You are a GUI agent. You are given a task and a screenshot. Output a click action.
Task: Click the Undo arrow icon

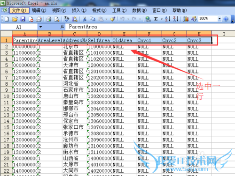122,19
